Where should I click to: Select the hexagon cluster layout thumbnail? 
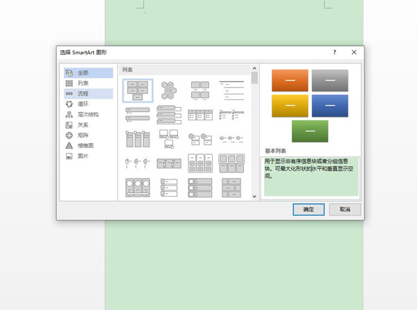[169, 90]
